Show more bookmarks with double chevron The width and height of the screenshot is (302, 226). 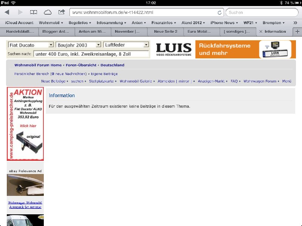point(296,23)
